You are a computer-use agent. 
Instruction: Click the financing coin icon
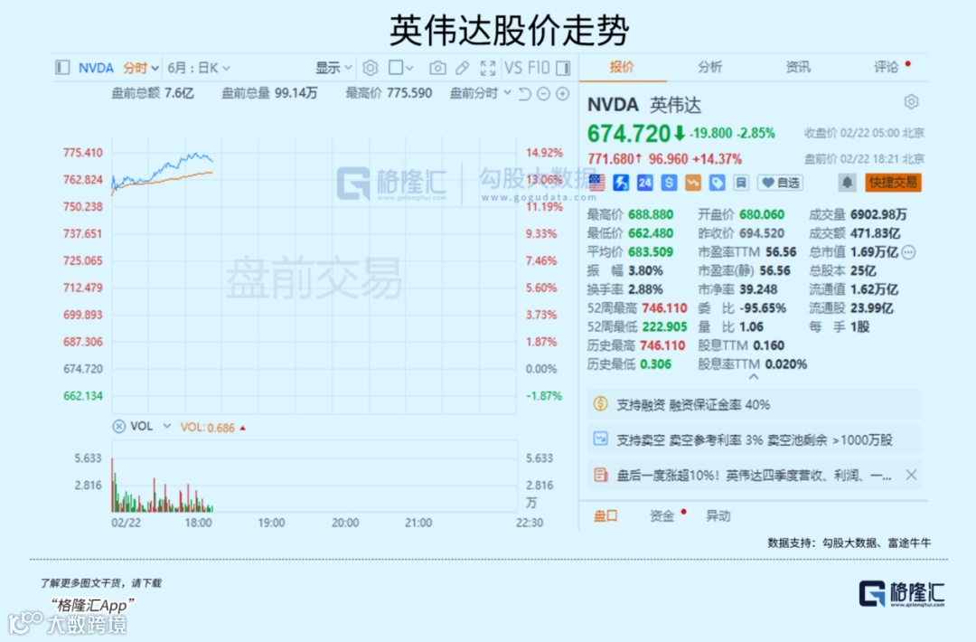[600, 403]
